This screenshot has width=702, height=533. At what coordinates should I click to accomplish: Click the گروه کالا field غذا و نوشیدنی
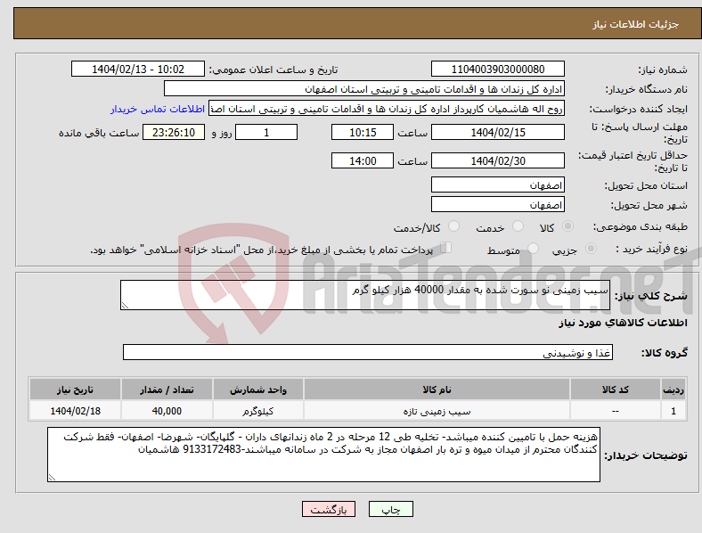tap(368, 352)
